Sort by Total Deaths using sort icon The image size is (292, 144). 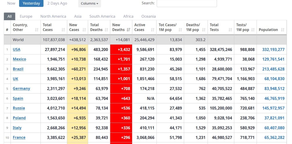click(x=106, y=30)
